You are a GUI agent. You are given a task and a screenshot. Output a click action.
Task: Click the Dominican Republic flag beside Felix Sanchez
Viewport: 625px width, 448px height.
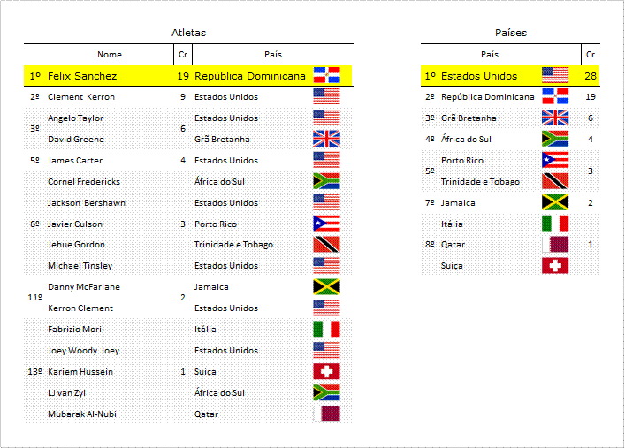pyautogui.click(x=326, y=75)
